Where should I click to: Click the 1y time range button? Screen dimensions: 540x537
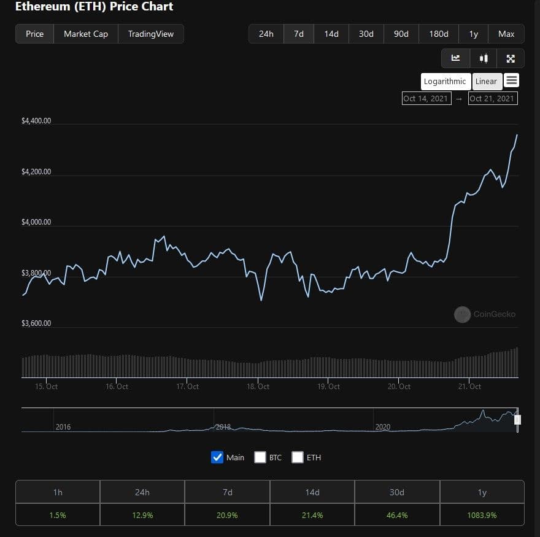point(473,34)
